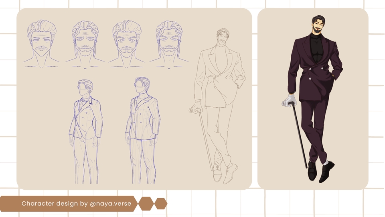Click the bearded face of colored character

point(319,26)
